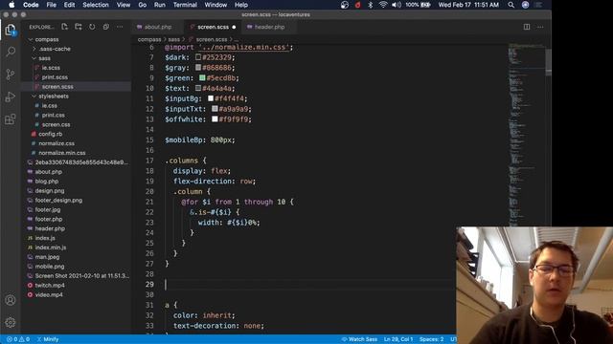Open the volume control menu
This screenshot has height=344, width=613.
pos(397,5)
